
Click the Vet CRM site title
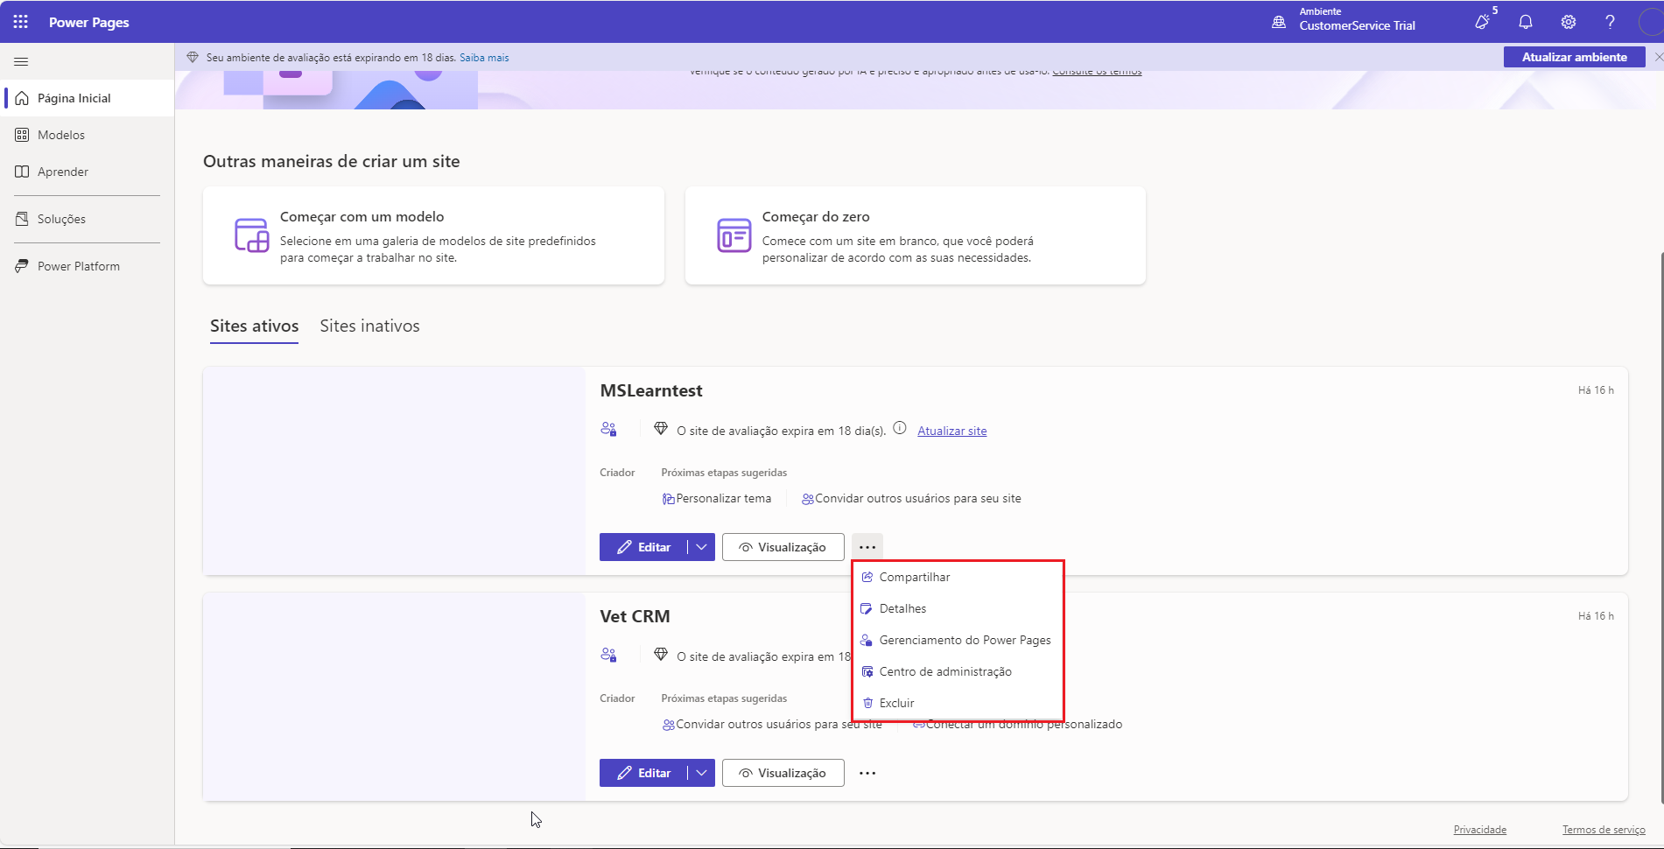(x=635, y=616)
